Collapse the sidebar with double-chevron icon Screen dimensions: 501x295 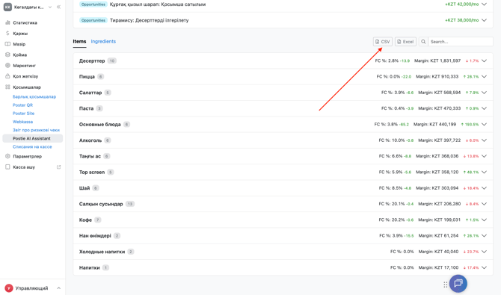pyautogui.click(x=58, y=7)
